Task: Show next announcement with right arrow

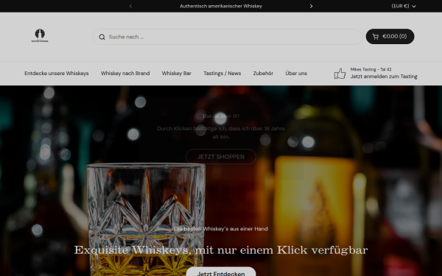Action: [x=311, y=6]
